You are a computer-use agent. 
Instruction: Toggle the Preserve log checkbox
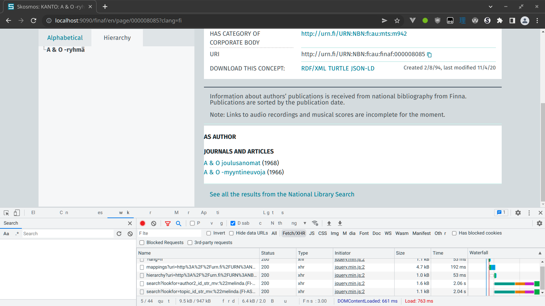click(x=192, y=223)
